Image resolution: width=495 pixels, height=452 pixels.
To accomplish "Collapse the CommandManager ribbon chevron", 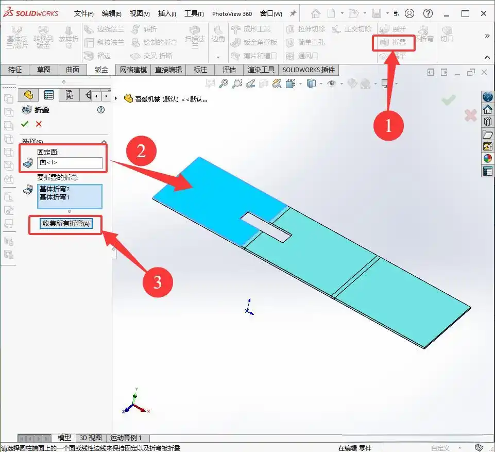I will pyautogui.click(x=487, y=57).
